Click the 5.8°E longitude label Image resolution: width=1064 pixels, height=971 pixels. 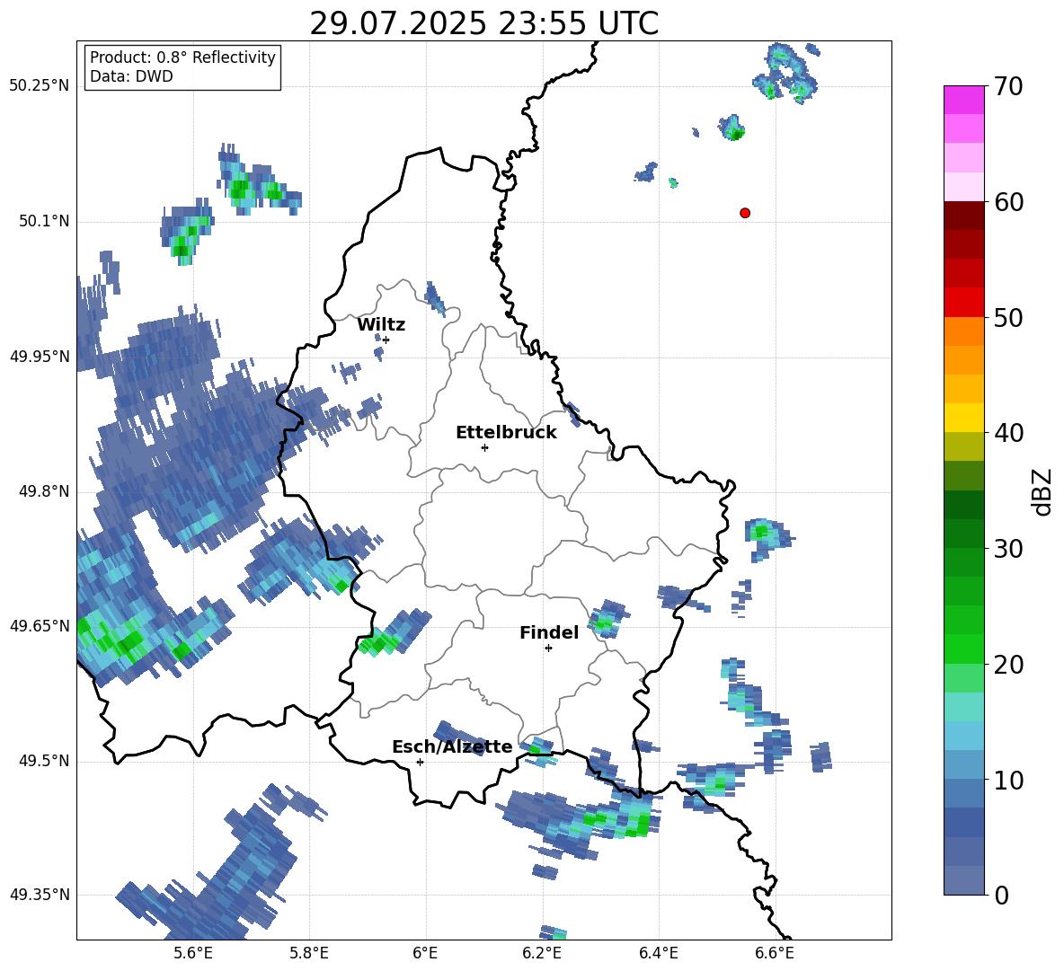click(x=310, y=953)
